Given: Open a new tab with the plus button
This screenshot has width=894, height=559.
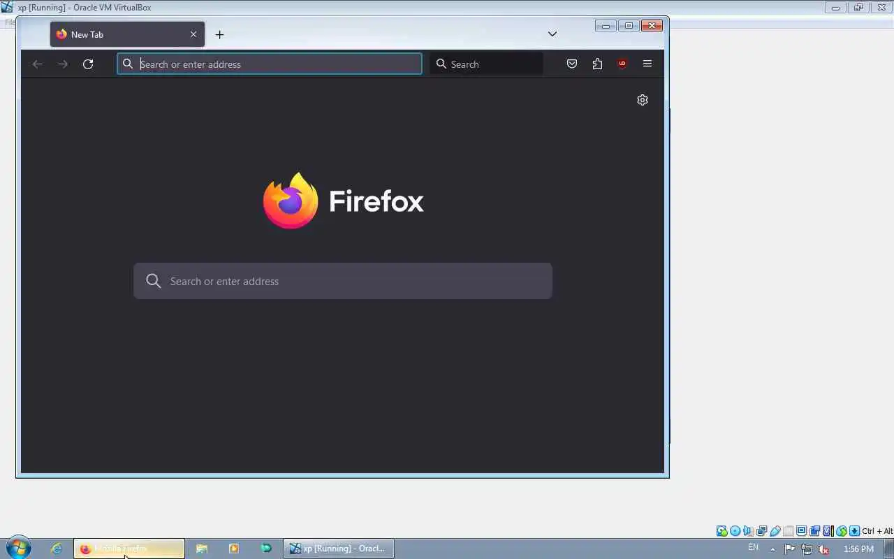Looking at the screenshot, I should [219, 34].
